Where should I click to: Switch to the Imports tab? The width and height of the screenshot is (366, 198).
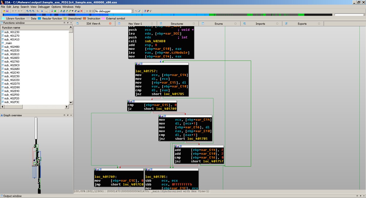260,24
